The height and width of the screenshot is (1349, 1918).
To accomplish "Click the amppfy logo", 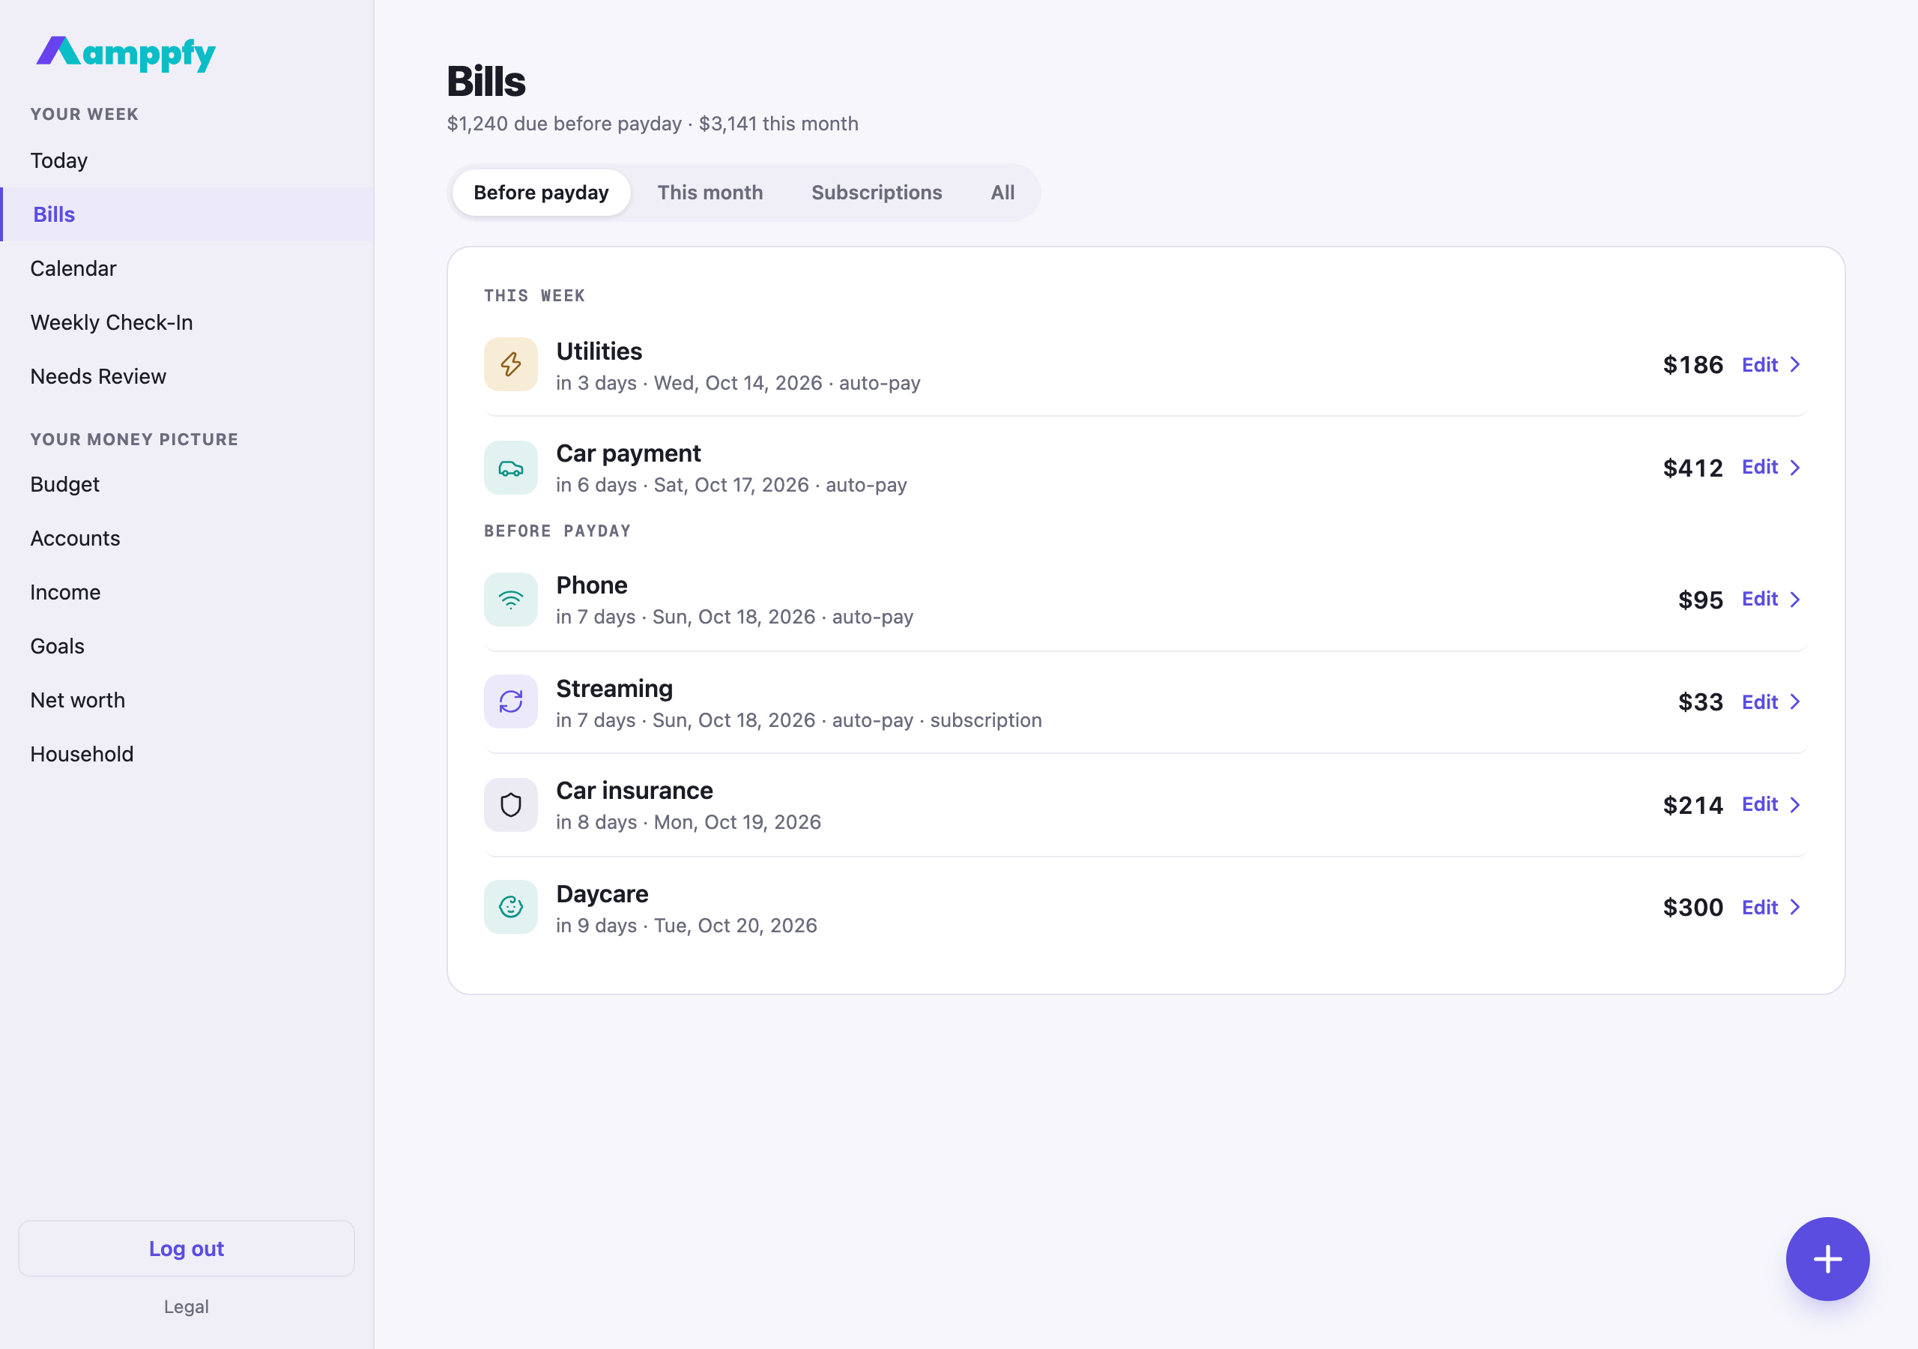I will point(125,53).
